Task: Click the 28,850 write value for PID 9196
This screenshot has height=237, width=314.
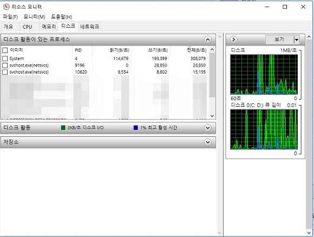Action: 161,65
